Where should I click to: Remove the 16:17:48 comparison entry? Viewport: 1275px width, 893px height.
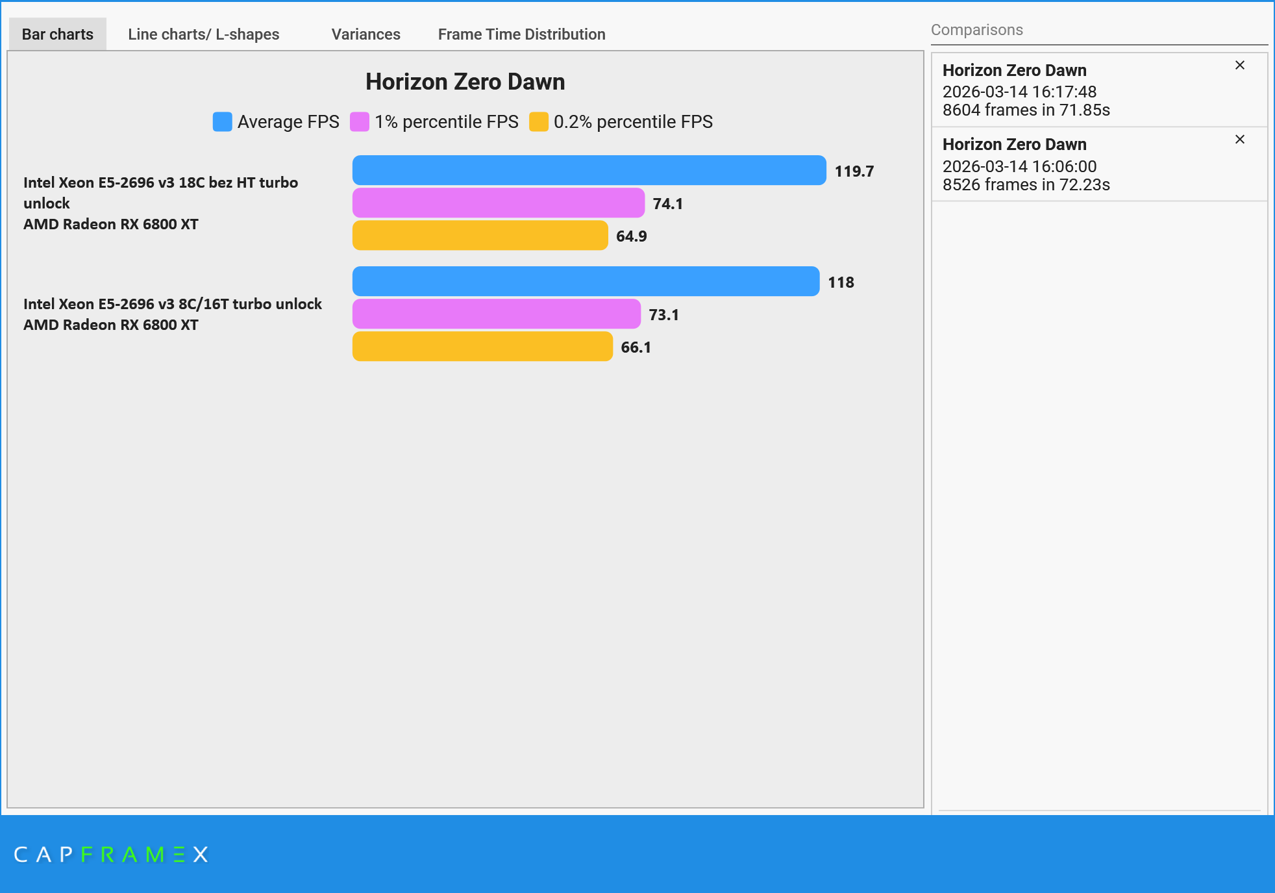coord(1239,65)
